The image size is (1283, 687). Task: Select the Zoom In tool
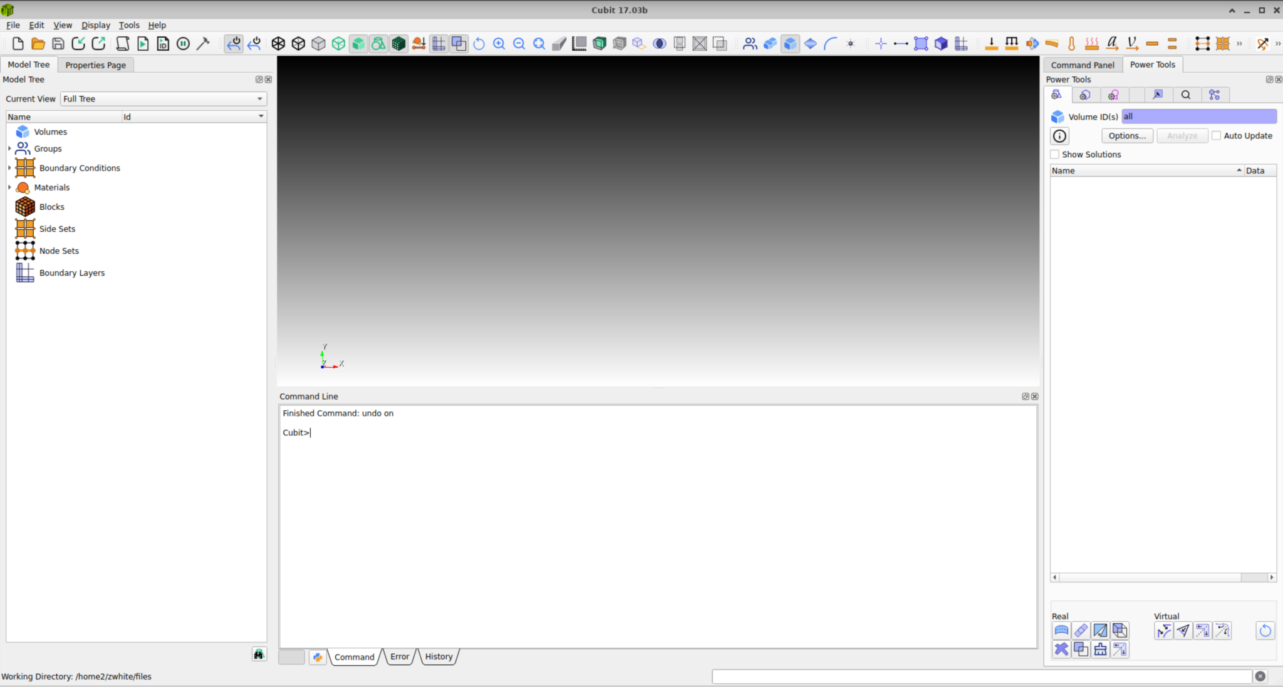click(x=499, y=43)
